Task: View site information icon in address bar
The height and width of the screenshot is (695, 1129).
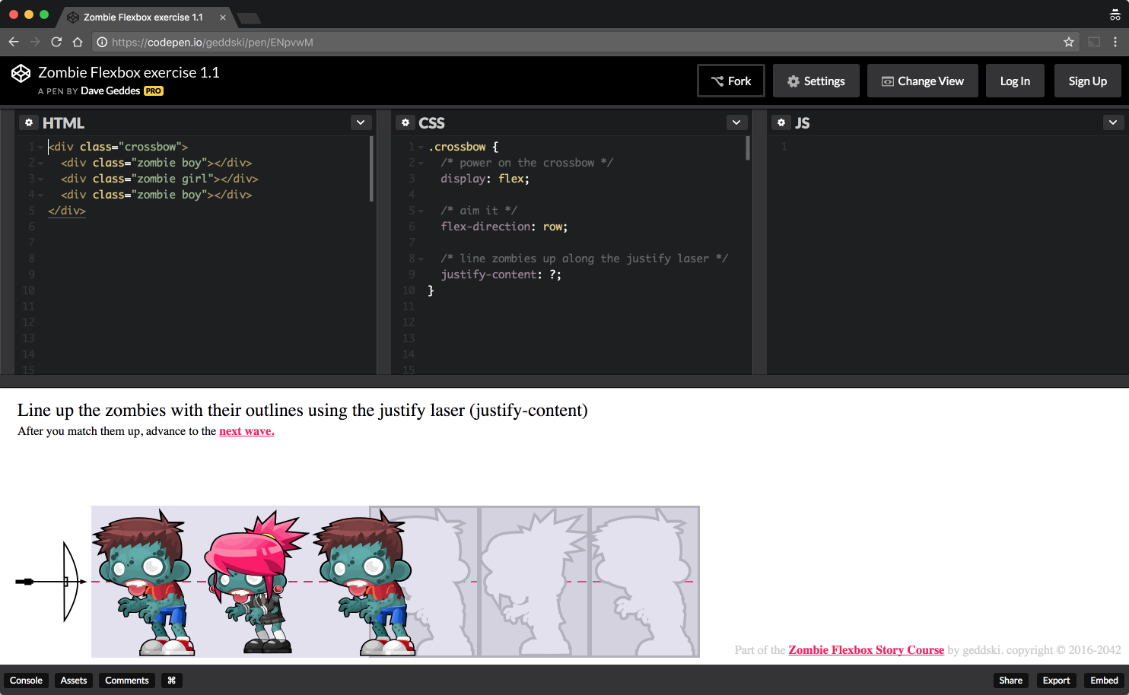Action: tap(102, 42)
